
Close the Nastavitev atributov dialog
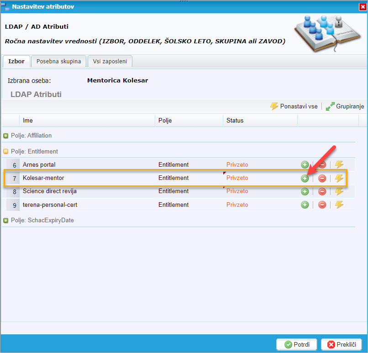363,7
